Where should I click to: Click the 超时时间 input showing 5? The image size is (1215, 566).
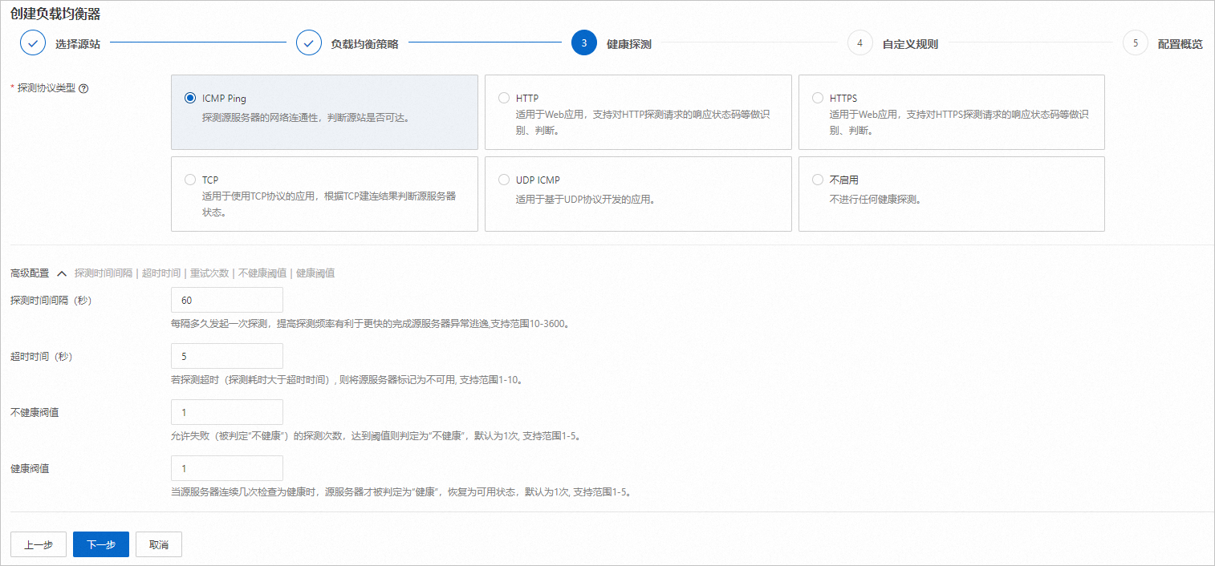pyautogui.click(x=227, y=356)
